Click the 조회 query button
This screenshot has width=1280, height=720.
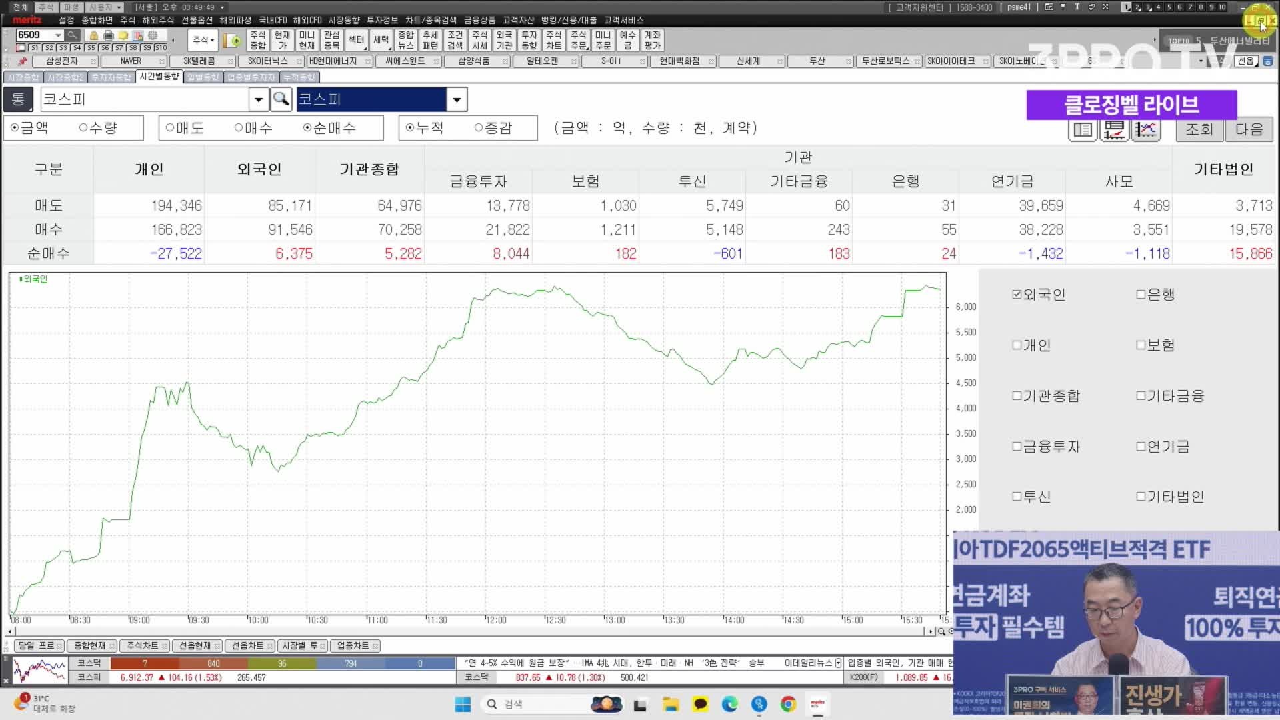pos(1199,129)
